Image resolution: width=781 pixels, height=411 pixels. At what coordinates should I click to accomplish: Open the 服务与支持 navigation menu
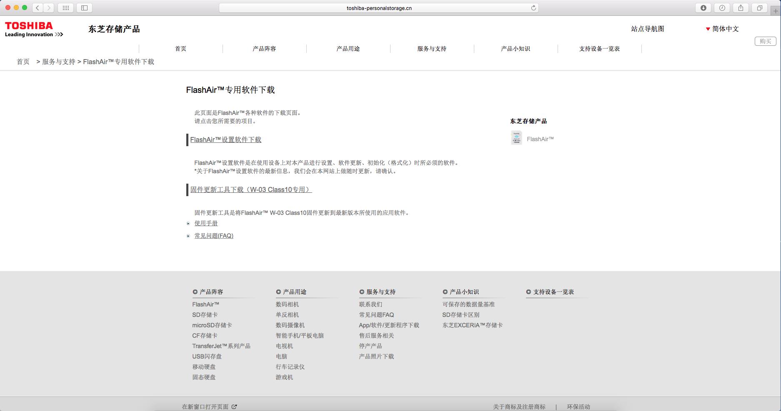coord(431,48)
